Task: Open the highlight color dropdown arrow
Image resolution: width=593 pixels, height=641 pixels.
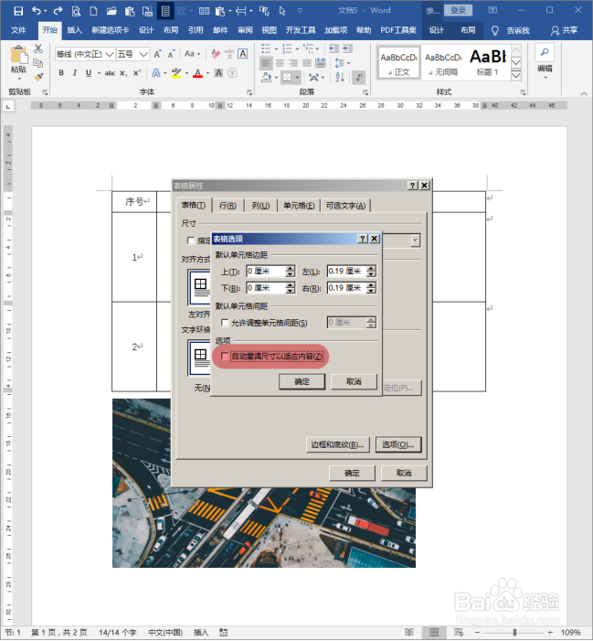Action: tap(186, 73)
